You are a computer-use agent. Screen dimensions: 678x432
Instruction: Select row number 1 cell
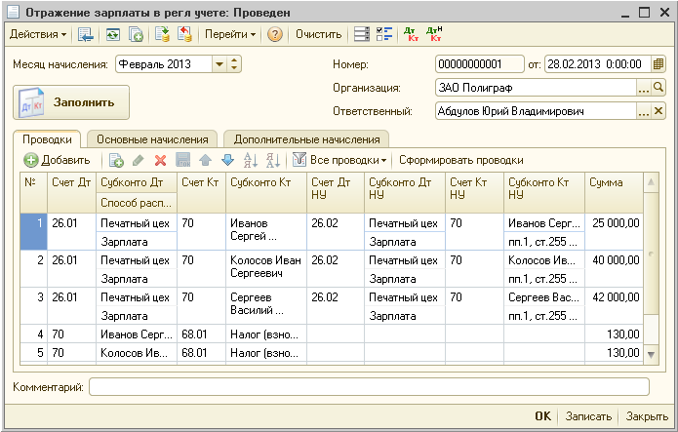click(x=34, y=232)
